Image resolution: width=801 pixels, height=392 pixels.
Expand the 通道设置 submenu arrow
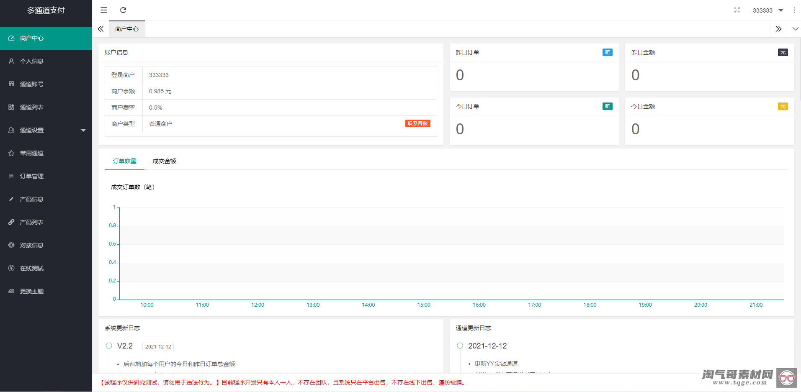click(83, 131)
